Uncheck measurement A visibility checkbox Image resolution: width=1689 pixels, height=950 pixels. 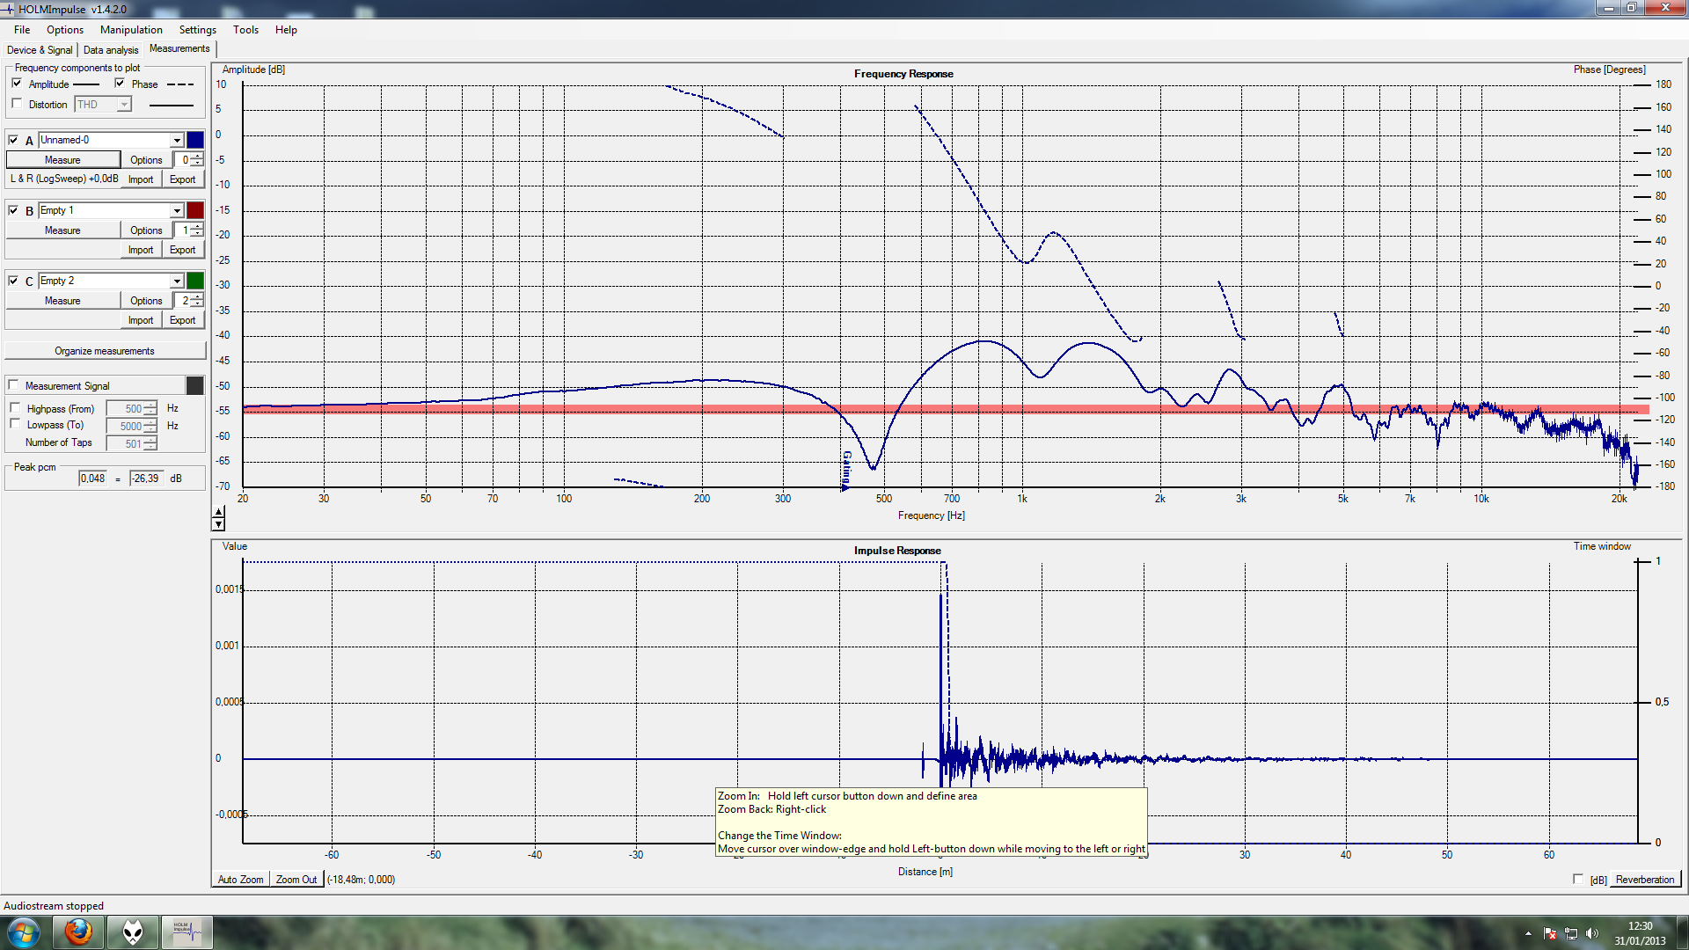coord(13,140)
